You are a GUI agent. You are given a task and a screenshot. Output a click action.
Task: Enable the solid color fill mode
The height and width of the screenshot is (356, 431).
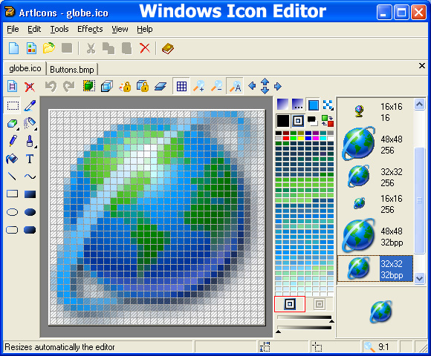tap(313, 105)
